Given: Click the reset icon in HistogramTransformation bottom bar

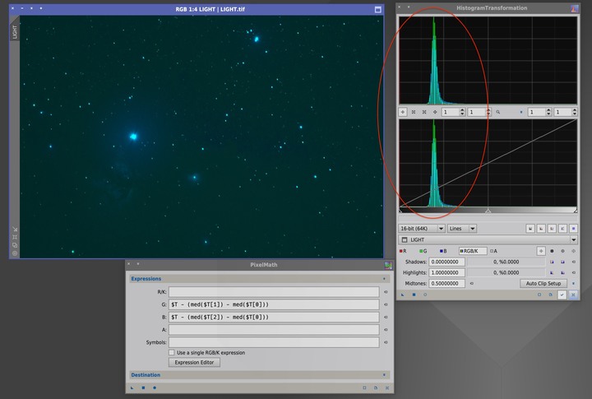Looking at the screenshot, I should click(x=573, y=295).
